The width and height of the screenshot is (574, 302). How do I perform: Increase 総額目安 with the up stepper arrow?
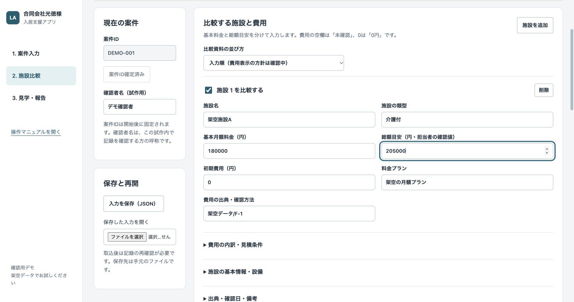click(x=547, y=149)
